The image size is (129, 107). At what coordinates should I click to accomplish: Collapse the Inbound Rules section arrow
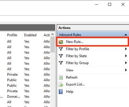tap(126, 35)
